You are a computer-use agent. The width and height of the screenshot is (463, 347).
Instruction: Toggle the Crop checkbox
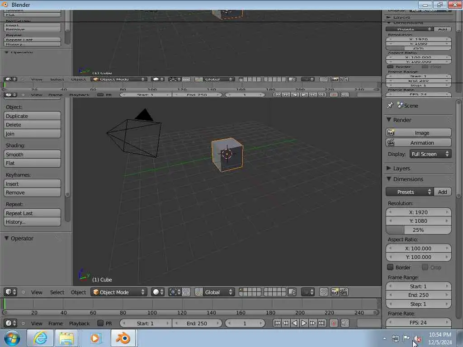[425, 267]
